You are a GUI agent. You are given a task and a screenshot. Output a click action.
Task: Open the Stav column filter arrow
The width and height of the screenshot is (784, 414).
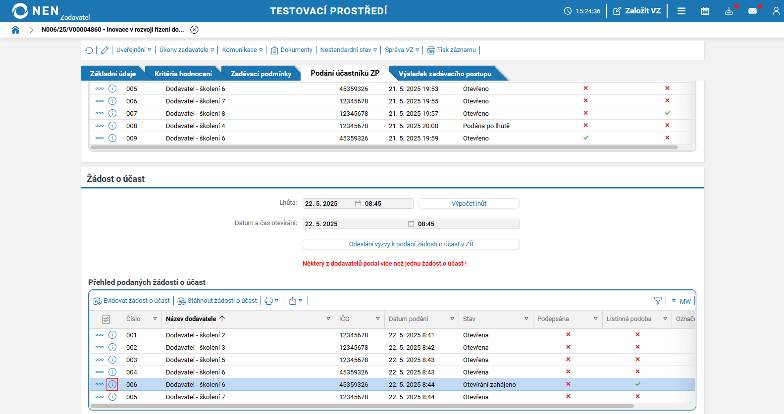(526, 319)
